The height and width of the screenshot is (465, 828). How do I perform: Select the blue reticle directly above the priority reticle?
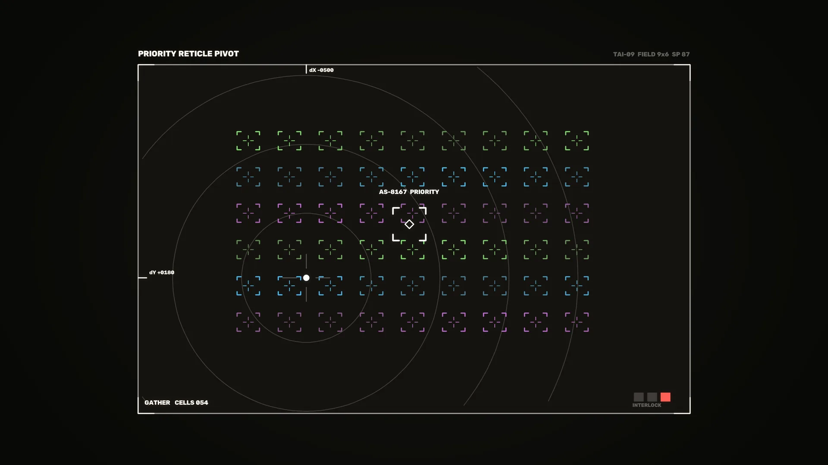tap(413, 177)
